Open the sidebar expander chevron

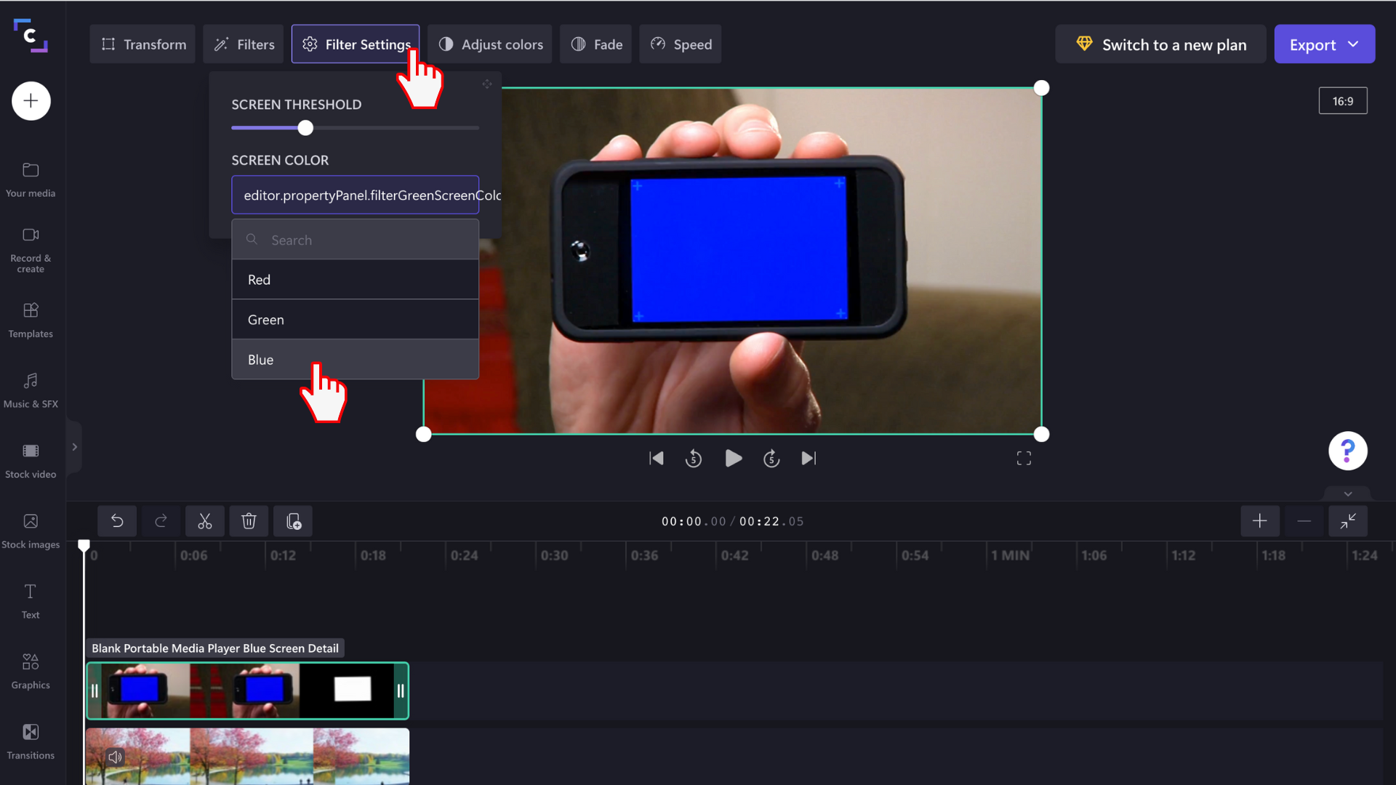pos(74,447)
